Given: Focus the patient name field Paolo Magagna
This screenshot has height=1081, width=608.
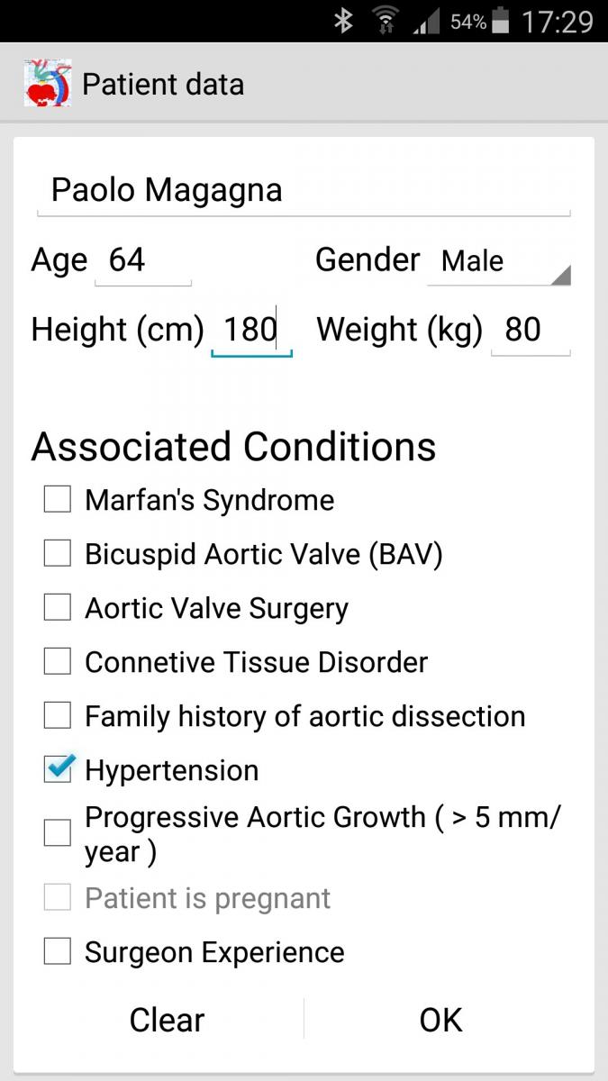Looking at the screenshot, I should click(x=303, y=191).
